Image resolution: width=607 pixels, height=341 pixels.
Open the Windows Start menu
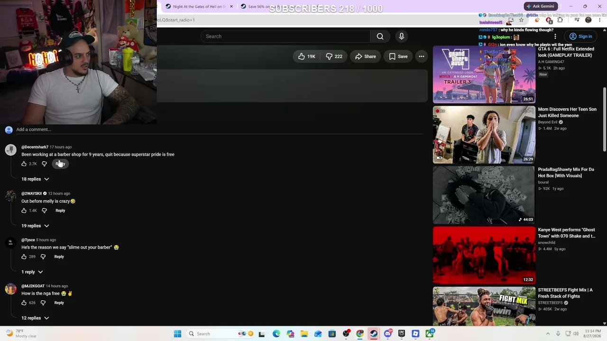pos(177,334)
